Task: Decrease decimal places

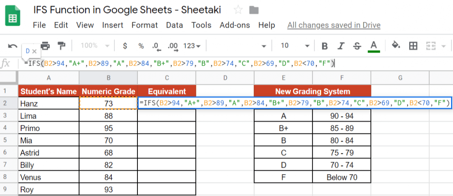Action: [x=156, y=46]
